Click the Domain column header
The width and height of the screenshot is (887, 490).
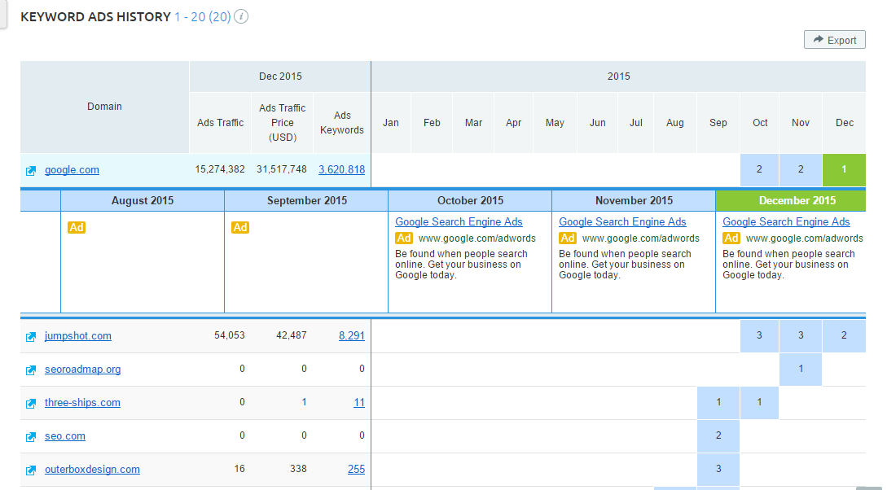[104, 107]
